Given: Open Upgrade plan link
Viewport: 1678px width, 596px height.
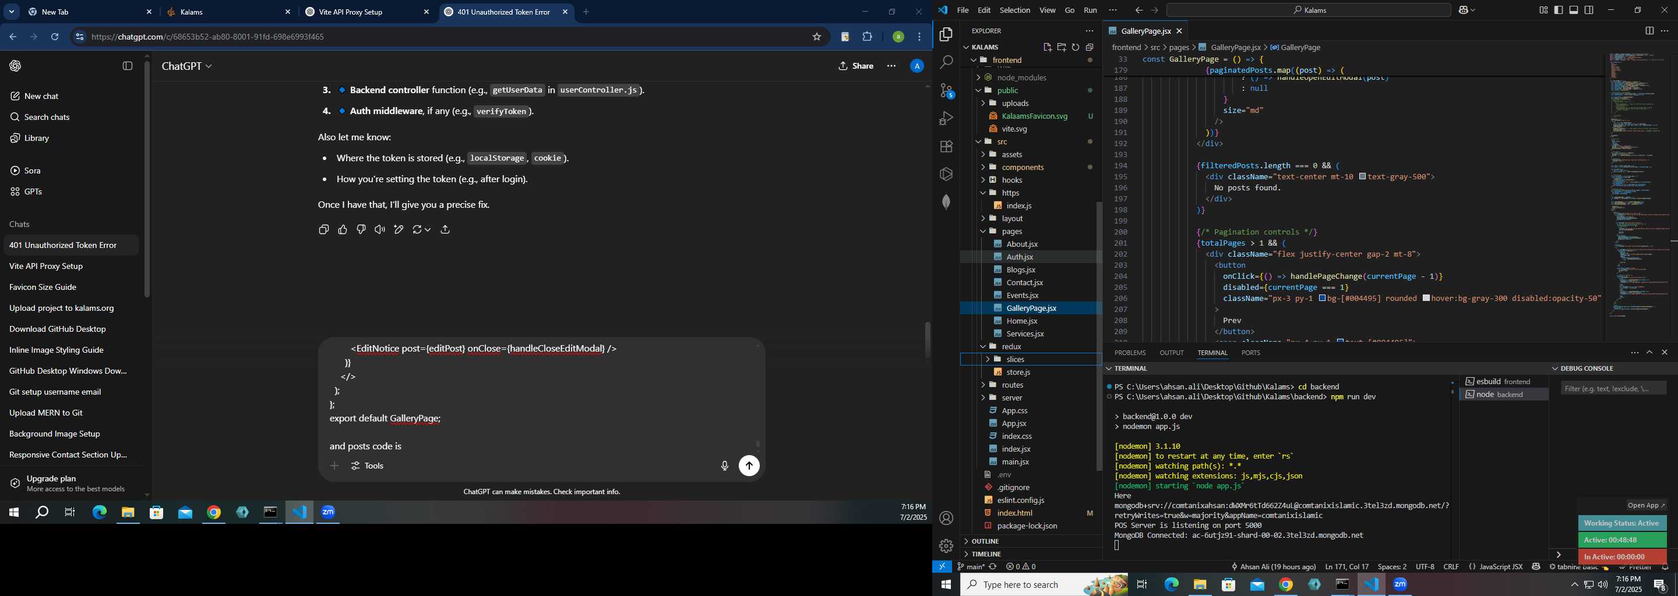Looking at the screenshot, I should coord(71,484).
